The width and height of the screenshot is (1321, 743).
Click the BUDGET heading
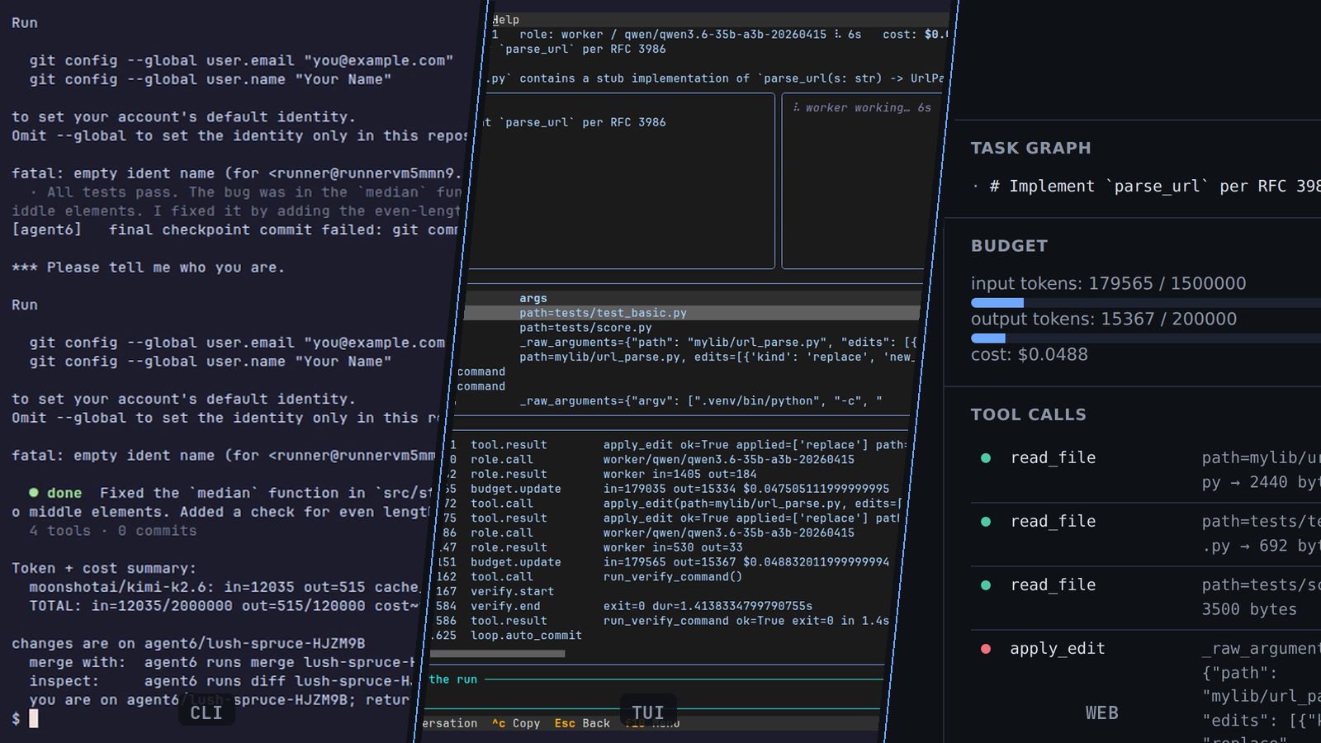[1009, 246]
